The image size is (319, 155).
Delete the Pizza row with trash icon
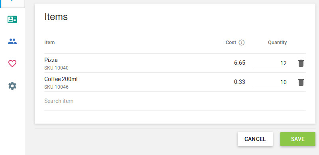(x=301, y=63)
